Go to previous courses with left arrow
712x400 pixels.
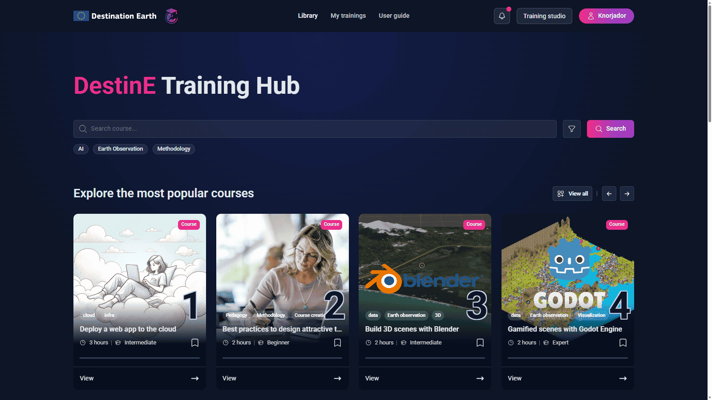click(609, 194)
